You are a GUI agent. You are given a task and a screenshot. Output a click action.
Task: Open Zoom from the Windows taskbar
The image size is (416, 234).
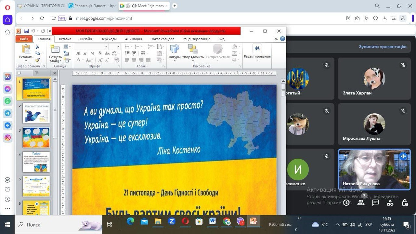pyautogui.click(x=172, y=221)
